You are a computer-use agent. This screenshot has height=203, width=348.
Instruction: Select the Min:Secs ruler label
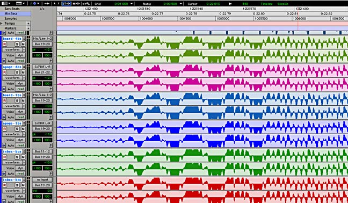(11, 13)
